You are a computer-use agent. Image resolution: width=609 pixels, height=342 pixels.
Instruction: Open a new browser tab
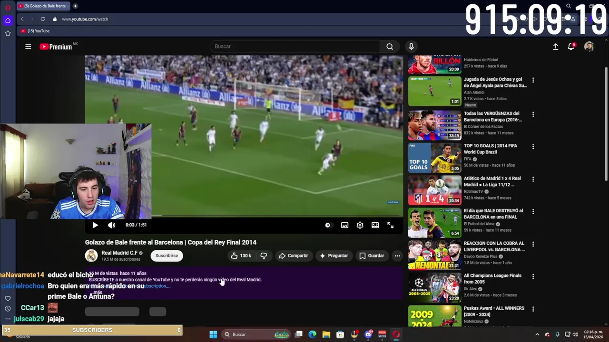[x=75, y=6]
